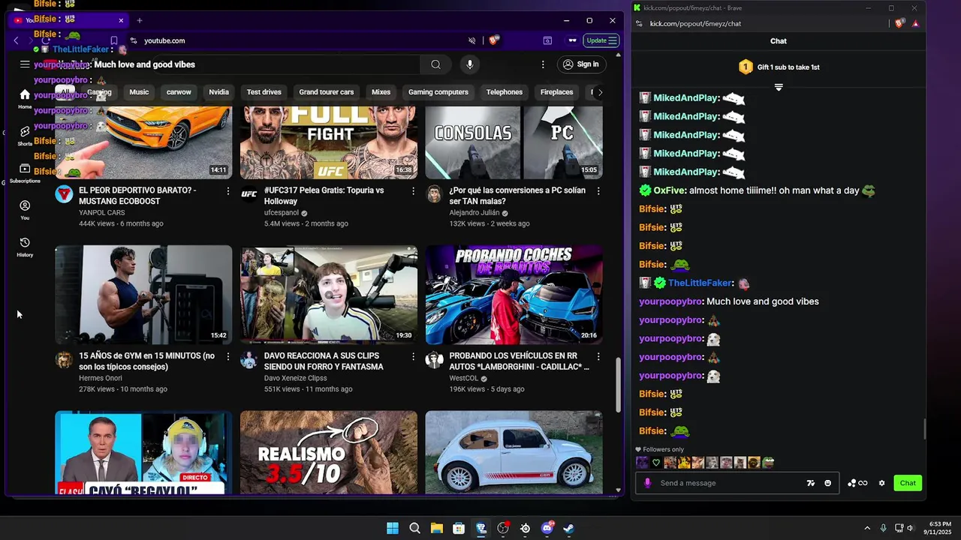This screenshot has width=961, height=540.
Task: Select the Test drives chip
Action: click(264, 92)
